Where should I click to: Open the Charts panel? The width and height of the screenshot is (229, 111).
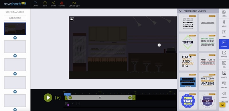click(x=224, y=75)
